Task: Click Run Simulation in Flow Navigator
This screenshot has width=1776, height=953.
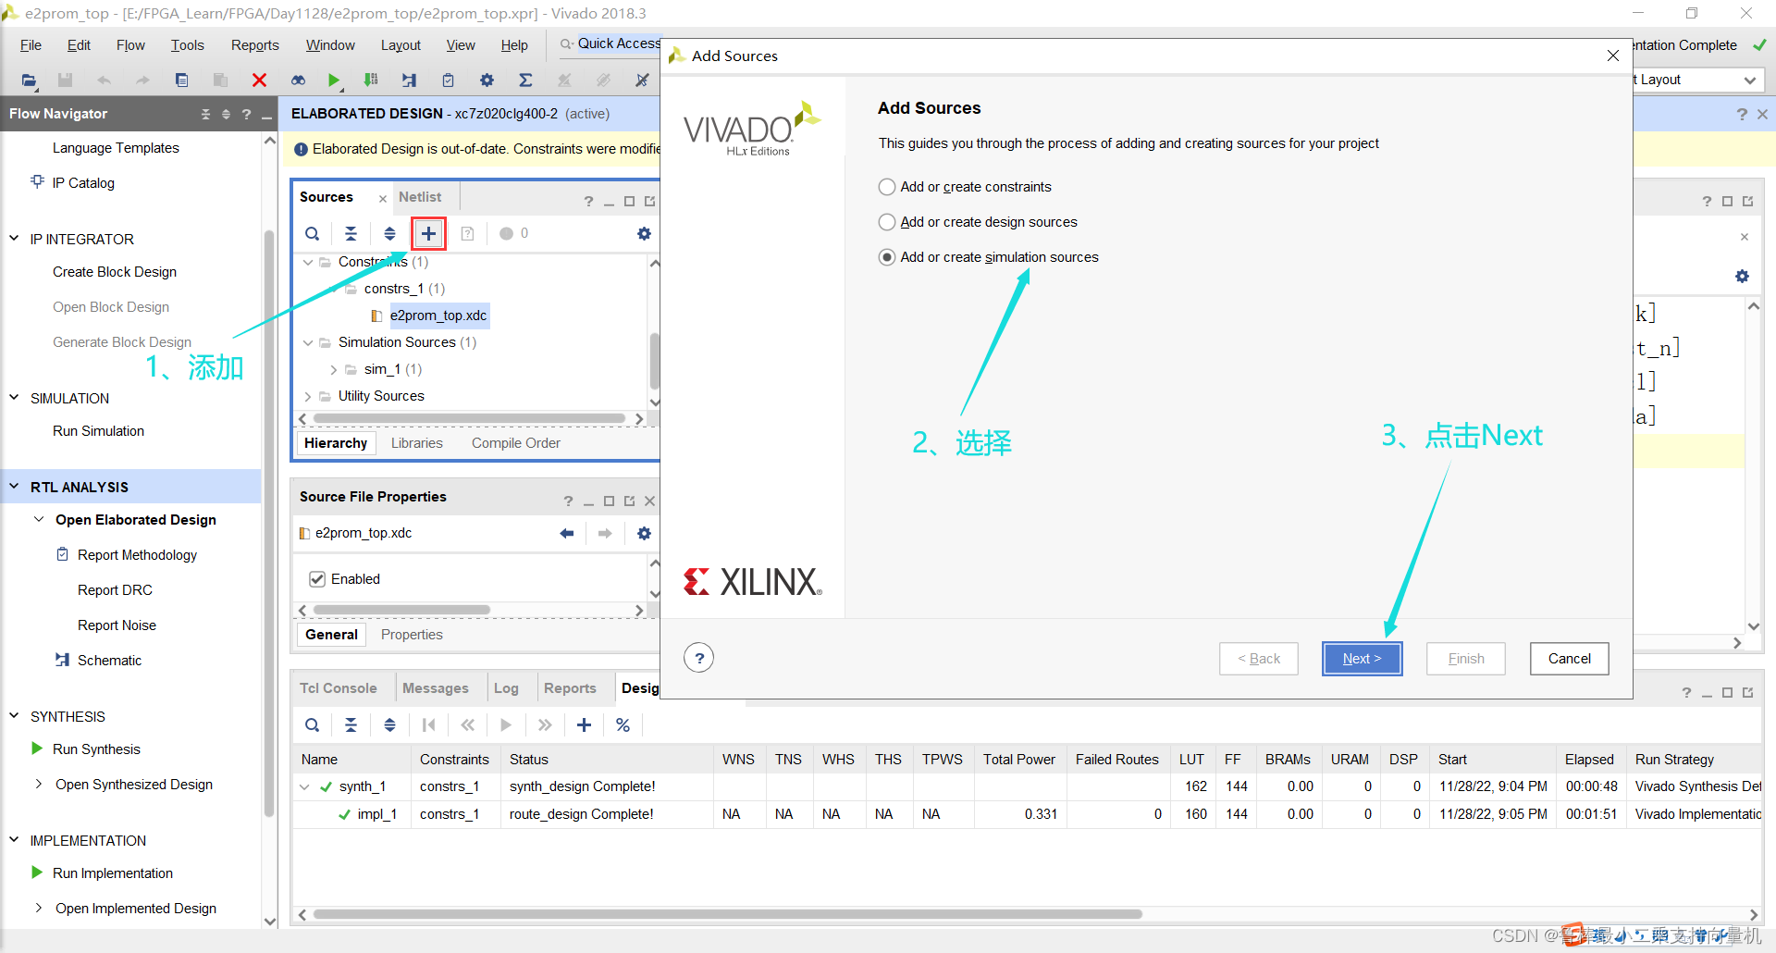Action: point(98,431)
